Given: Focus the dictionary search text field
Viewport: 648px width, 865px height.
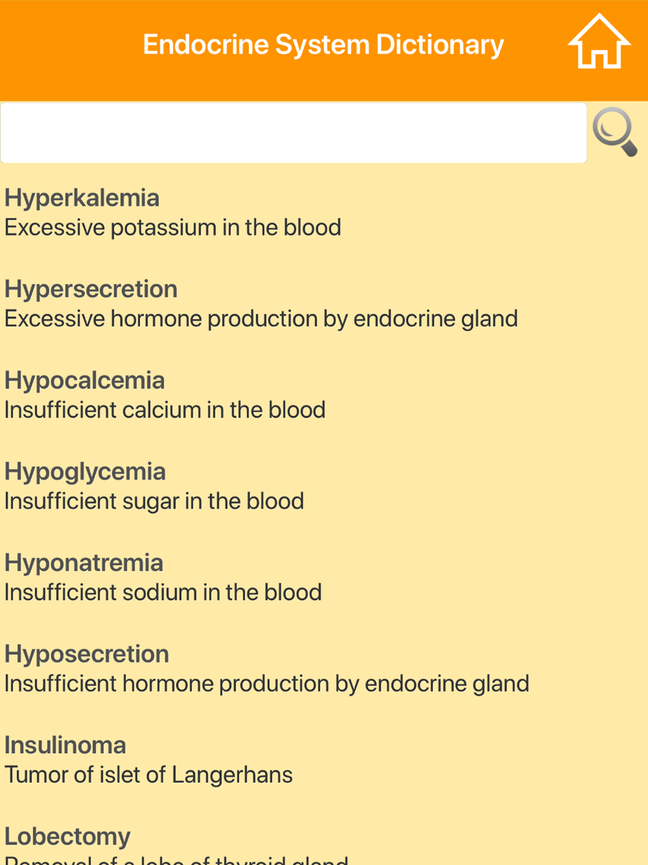Looking at the screenshot, I should click(294, 132).
